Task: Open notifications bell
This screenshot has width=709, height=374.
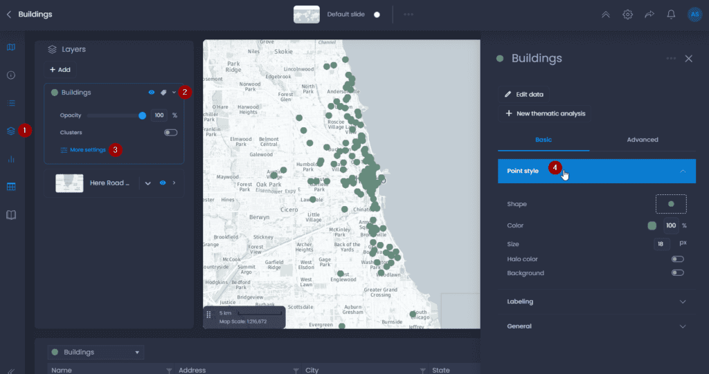Action: pyautogui.click(x=671, y=15)
